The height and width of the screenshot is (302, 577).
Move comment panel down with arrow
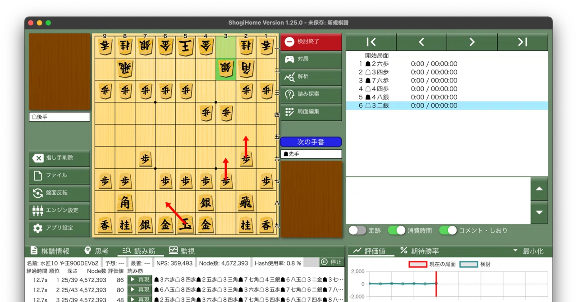click(539, 212)
